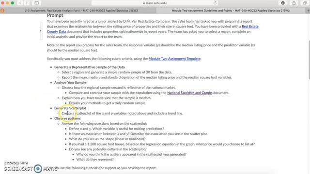
Task: Switch to the 2-3 Assignment Real Estate Analysis tab
Action: point(81,11)
